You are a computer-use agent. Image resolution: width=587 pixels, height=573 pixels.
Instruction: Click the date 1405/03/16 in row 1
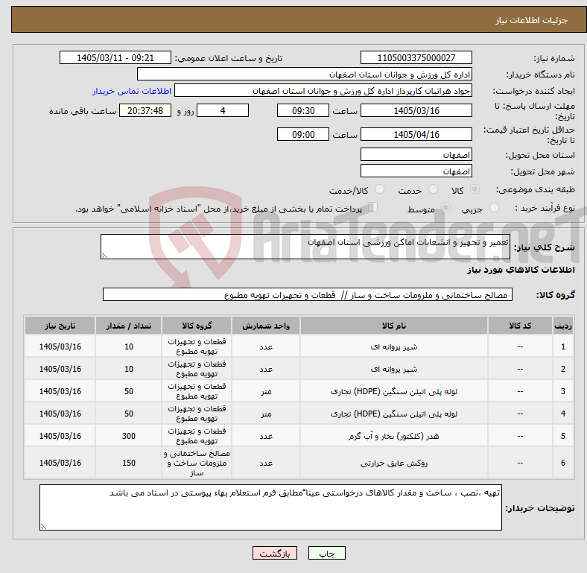[x=60, y=346]
